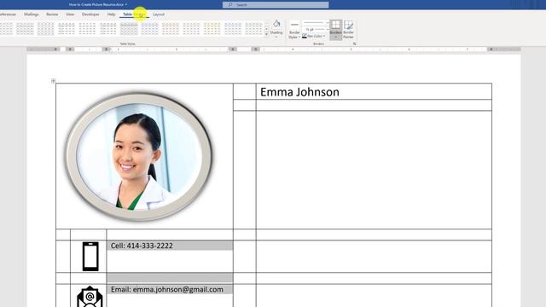Switch to the Review tab
The height and width of the screenshot is (307, 546).
pyautogui.click(x=52, y=14)
